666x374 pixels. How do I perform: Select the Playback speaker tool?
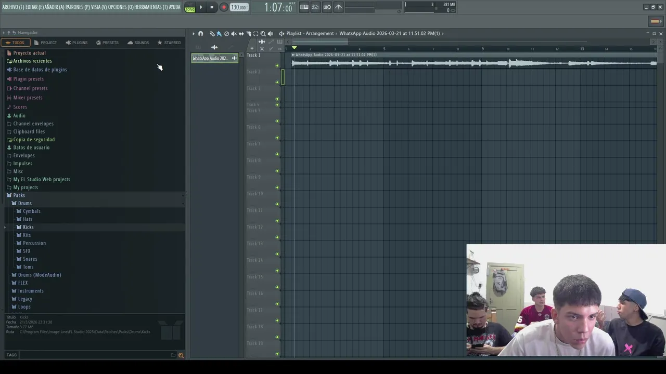tap(270, 34)
